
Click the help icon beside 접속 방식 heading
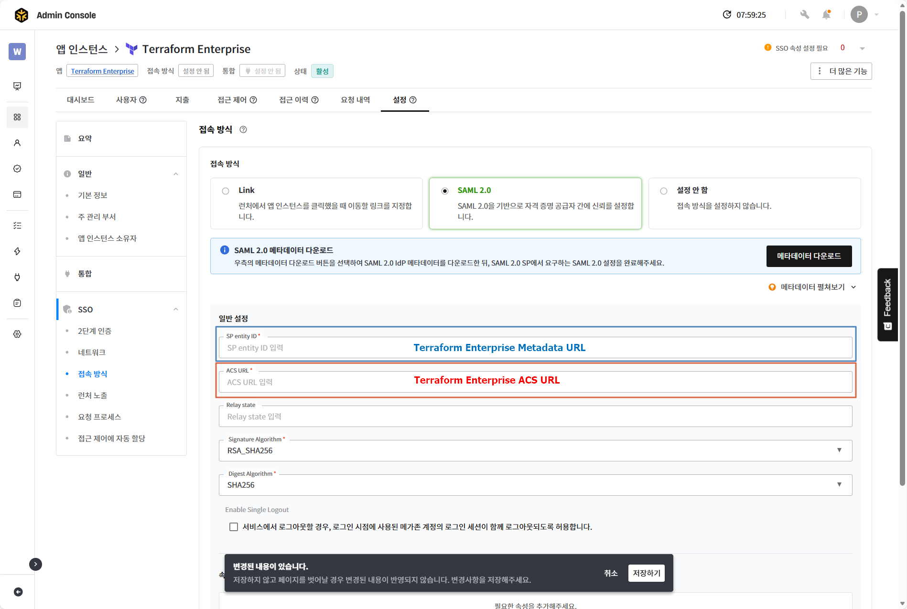click(x=243, y=129)
